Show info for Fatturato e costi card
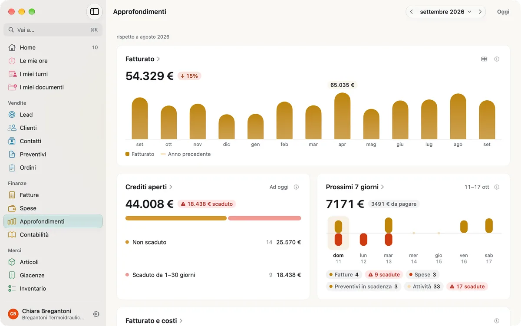The width and height of the screenshot is (521, 326). [x=497, y=321]
